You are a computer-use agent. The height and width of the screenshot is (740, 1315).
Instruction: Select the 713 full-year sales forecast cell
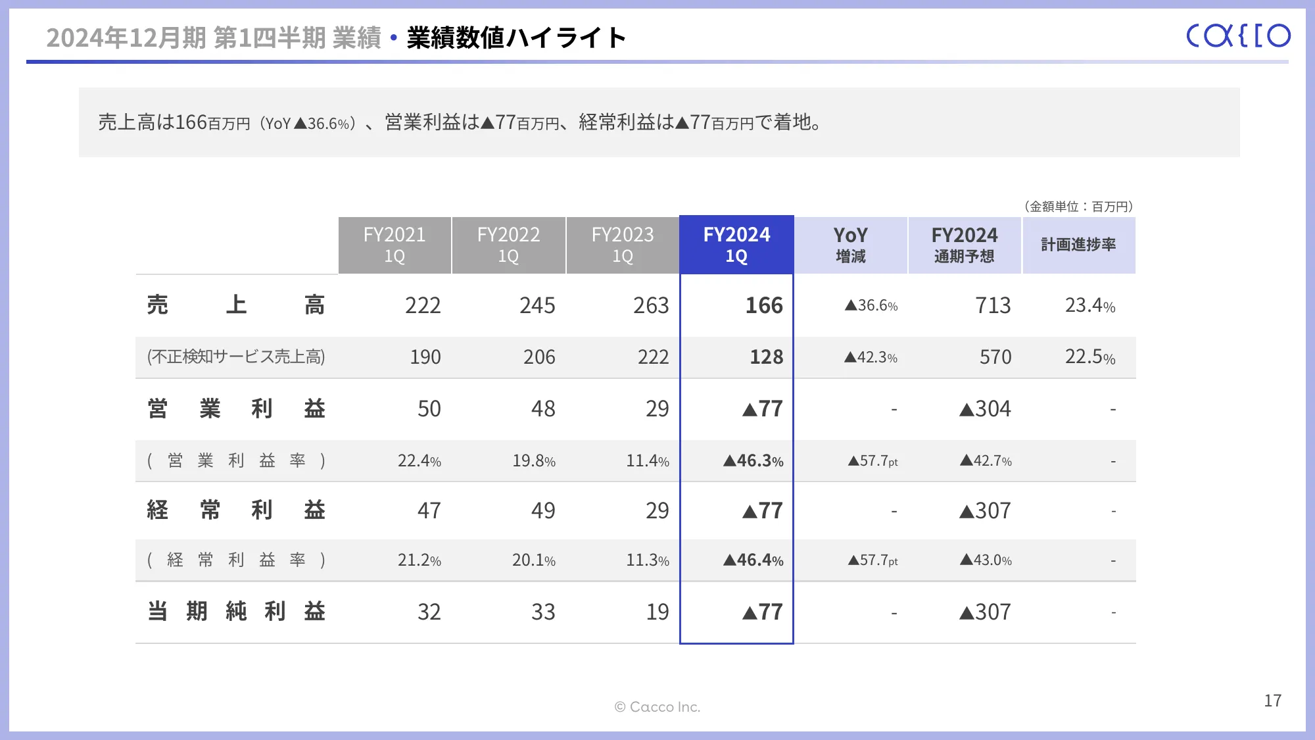993,305
